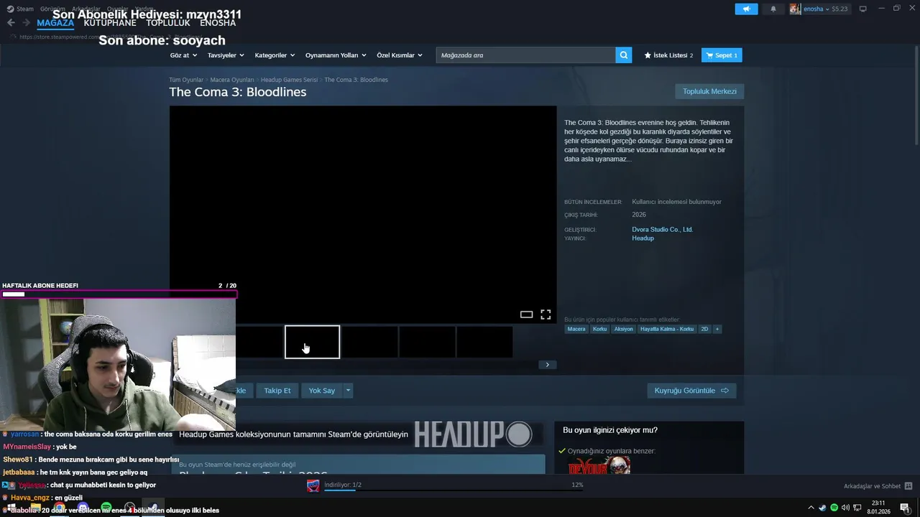
Task: Click the Steam logo menu
Action: [20, 9]
